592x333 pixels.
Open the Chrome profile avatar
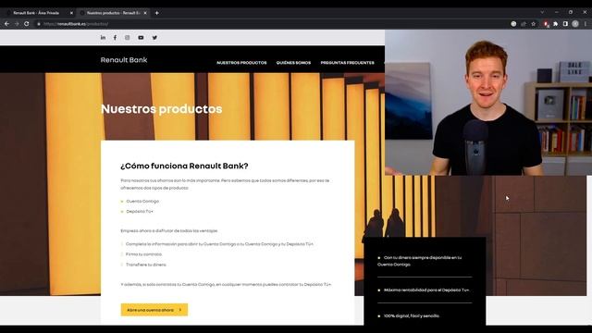575,24
